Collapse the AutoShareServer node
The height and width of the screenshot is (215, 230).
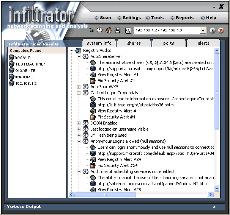tap(79, 57)
